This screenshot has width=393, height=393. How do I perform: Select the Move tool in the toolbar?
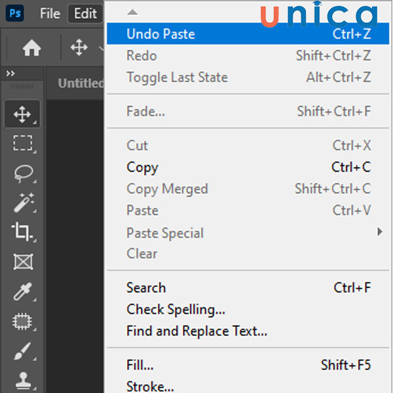[23, 115]
